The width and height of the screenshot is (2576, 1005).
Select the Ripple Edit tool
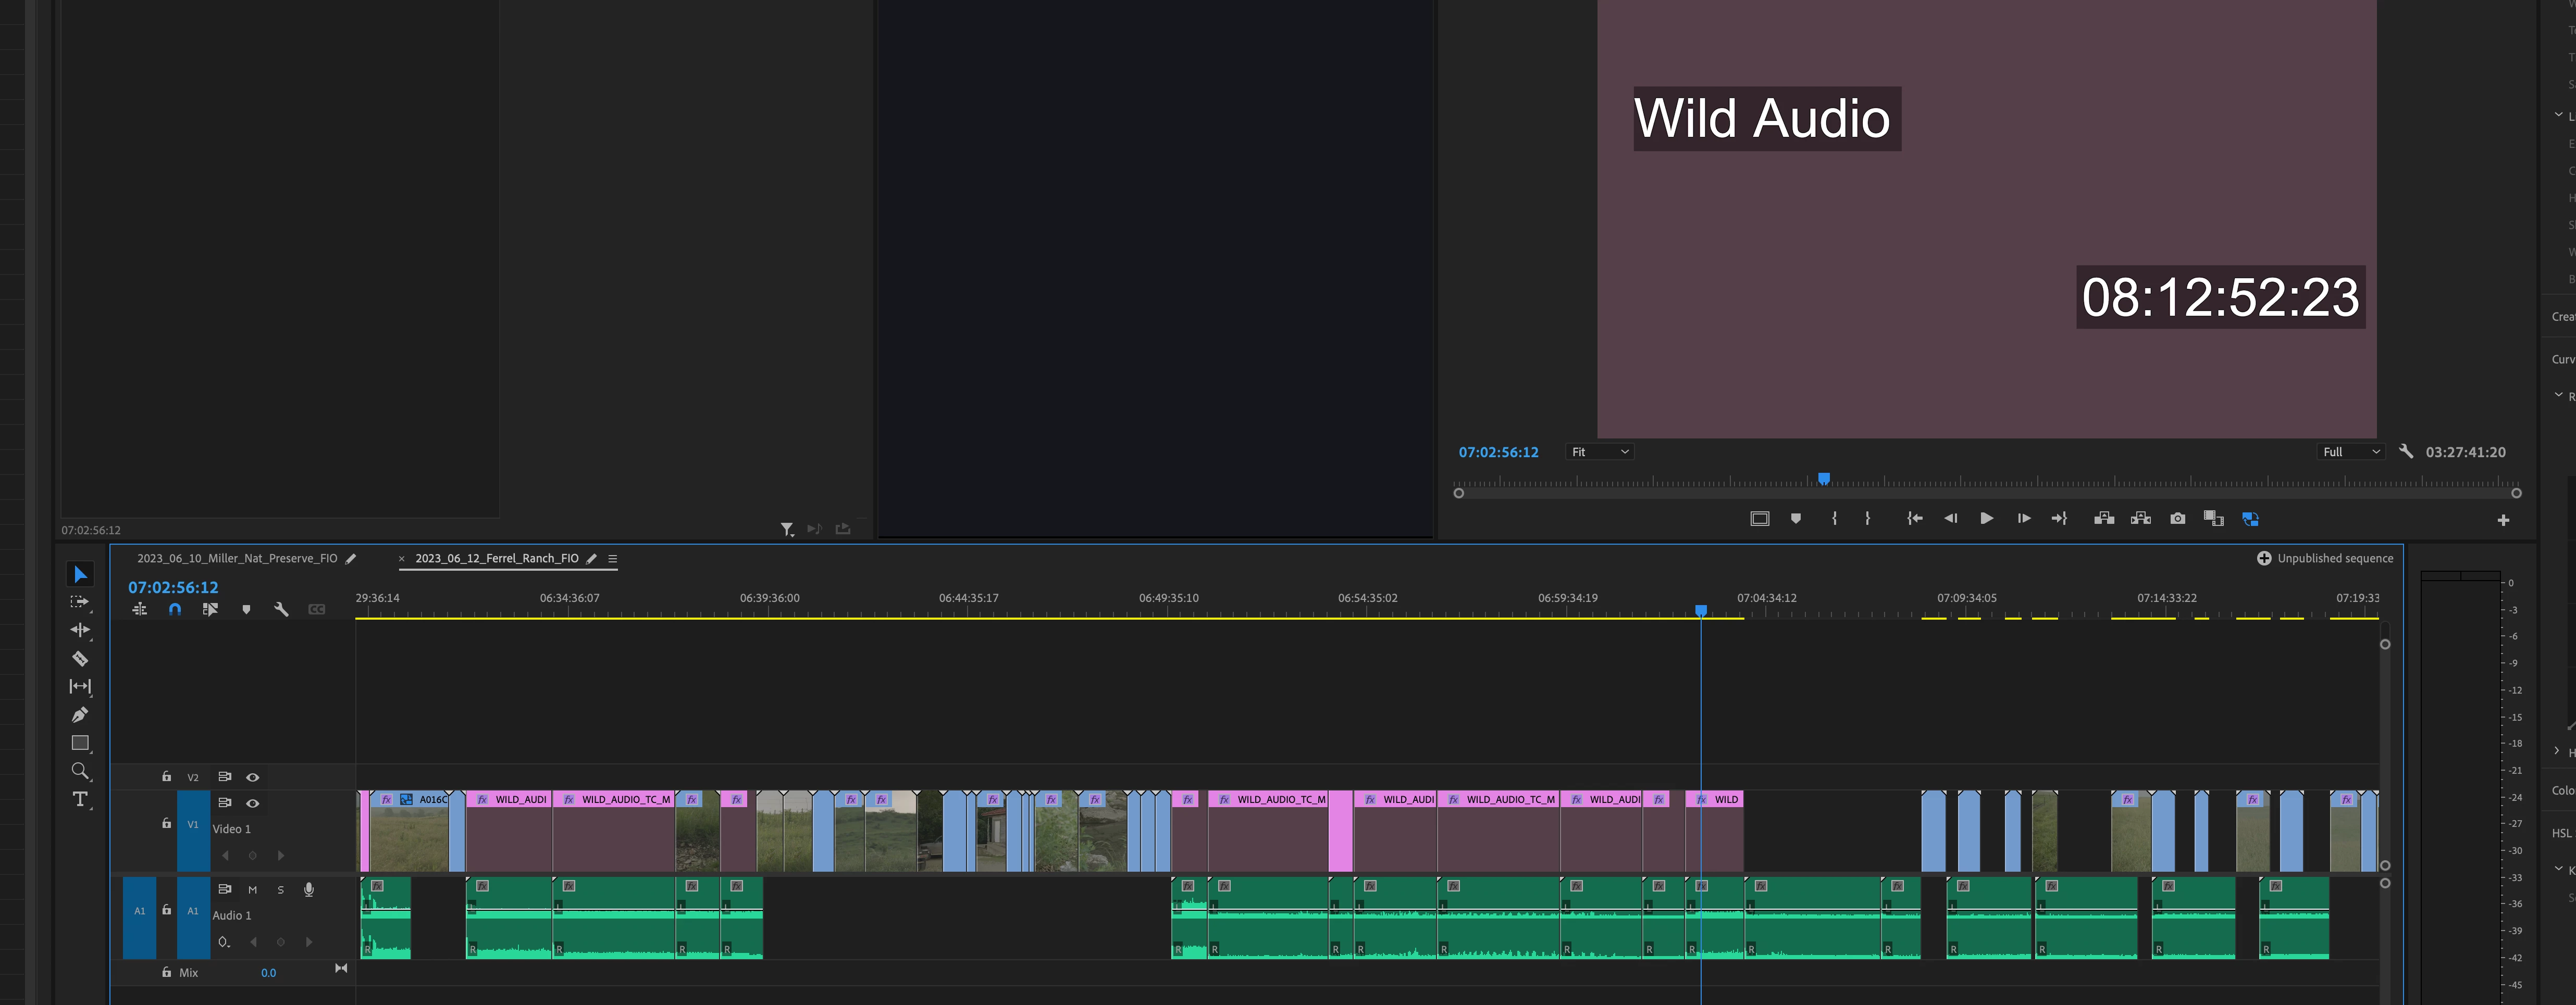pyautogui.click(x=80, y=631)
